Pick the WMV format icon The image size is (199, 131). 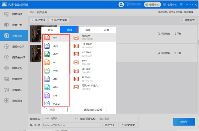point(47,71)
